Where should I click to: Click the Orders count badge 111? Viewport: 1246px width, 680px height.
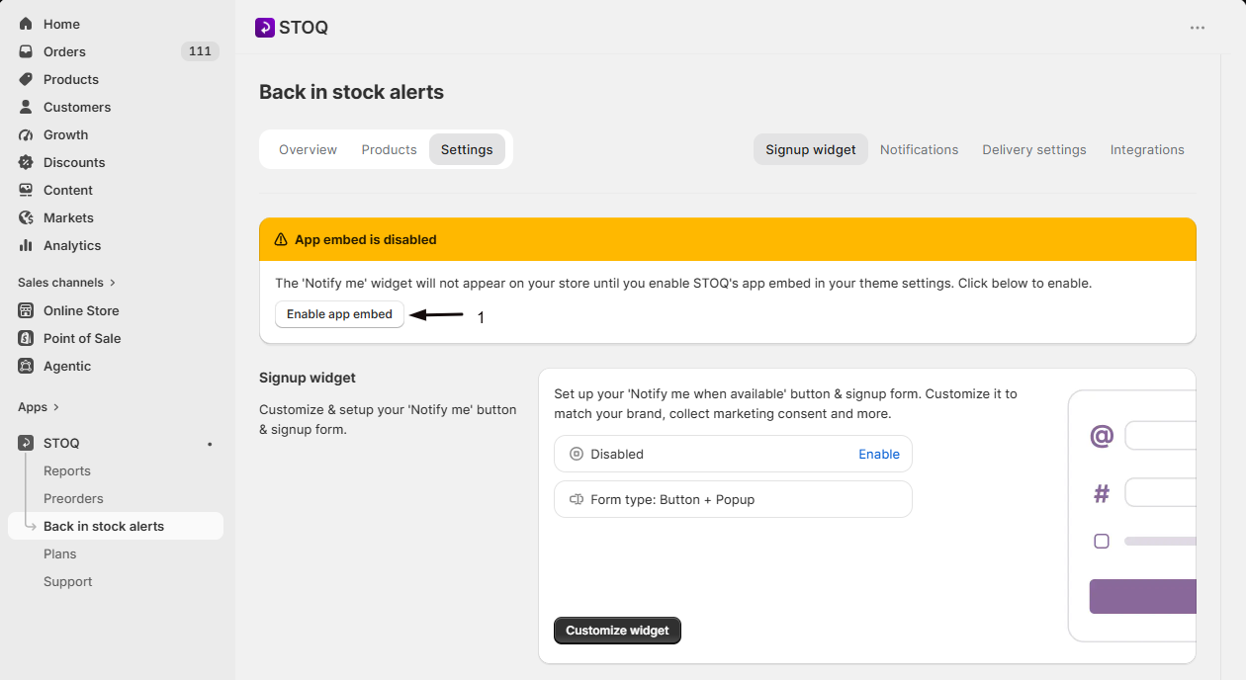200,51
